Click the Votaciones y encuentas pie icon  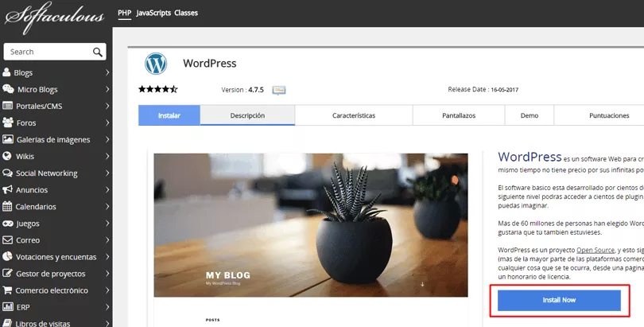click(x=7, y=256)
